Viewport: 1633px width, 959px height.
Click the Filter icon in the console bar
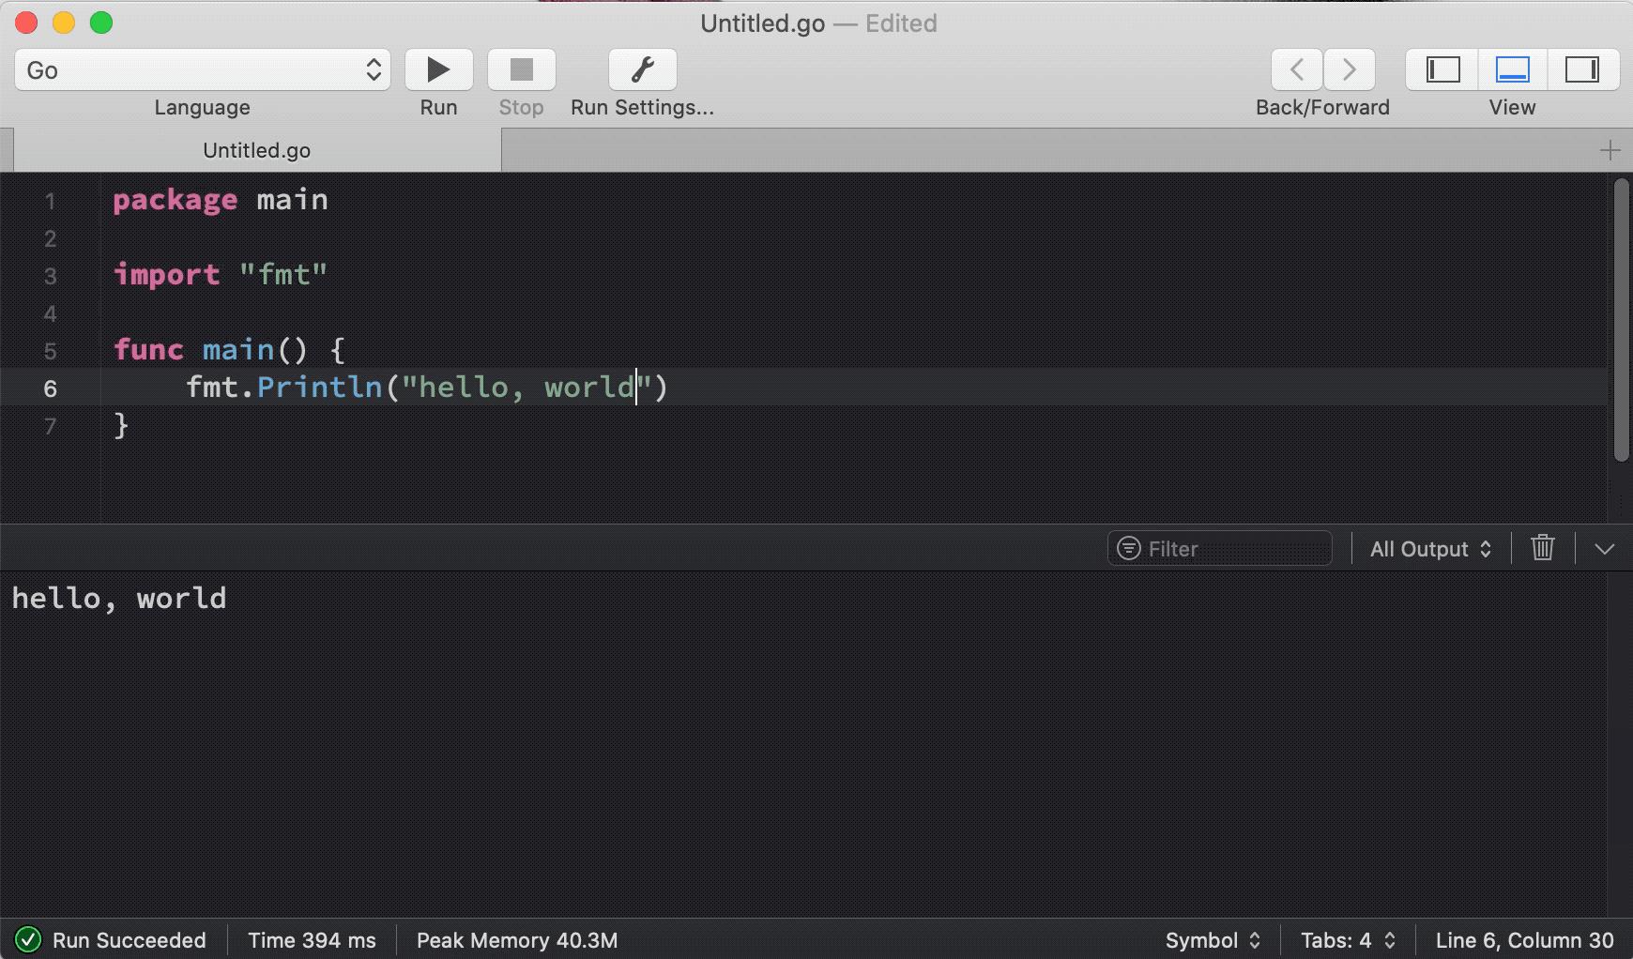1127,548
